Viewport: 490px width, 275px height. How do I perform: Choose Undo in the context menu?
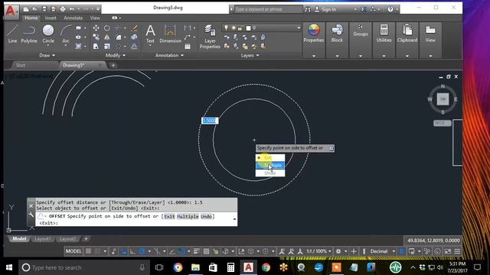point(270,173)
